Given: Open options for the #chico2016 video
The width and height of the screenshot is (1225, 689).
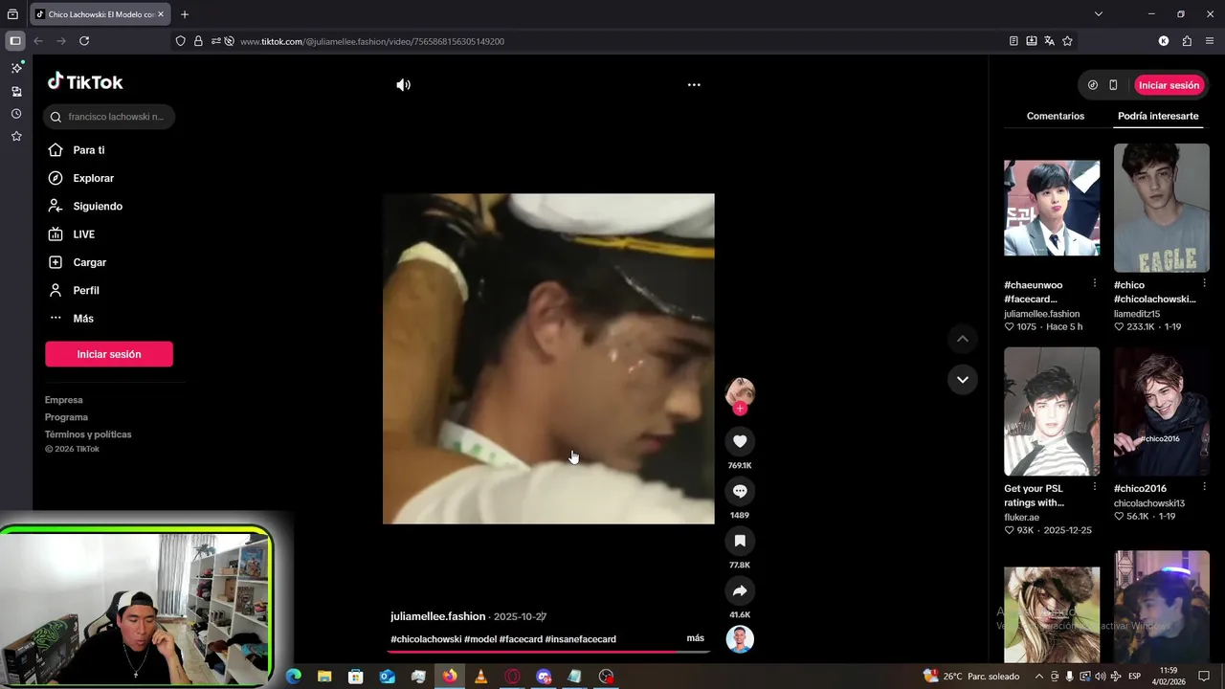Looking at the screenshot, I should tap(1204, 488).
